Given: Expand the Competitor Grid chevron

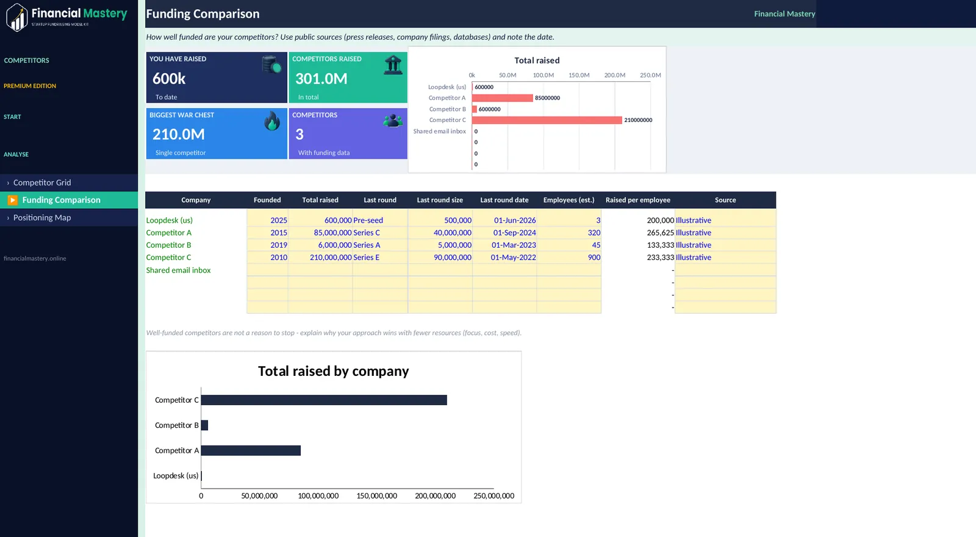Looking at the screenshot, I should pos(8,183).
